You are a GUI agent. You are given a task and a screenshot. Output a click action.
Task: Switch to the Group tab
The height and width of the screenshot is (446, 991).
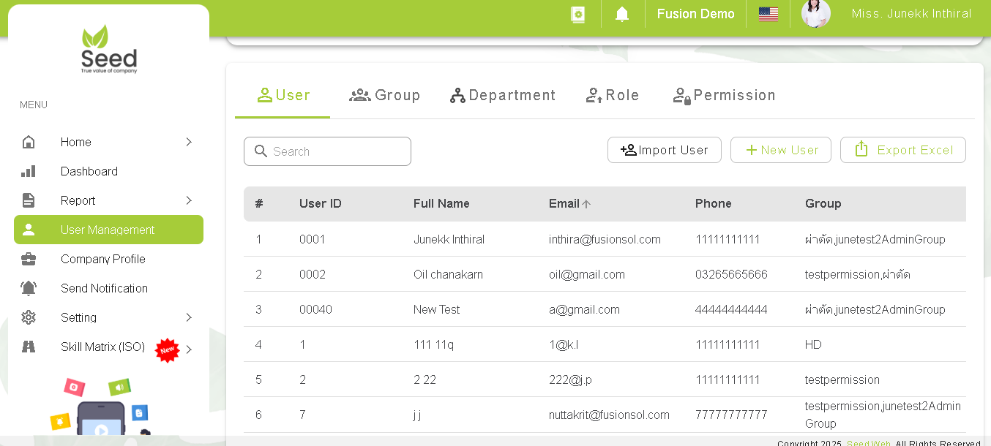384,95
